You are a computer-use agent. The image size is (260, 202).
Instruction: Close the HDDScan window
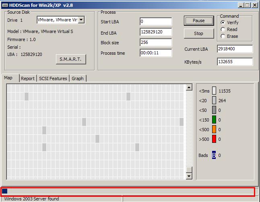coord(255,5)
